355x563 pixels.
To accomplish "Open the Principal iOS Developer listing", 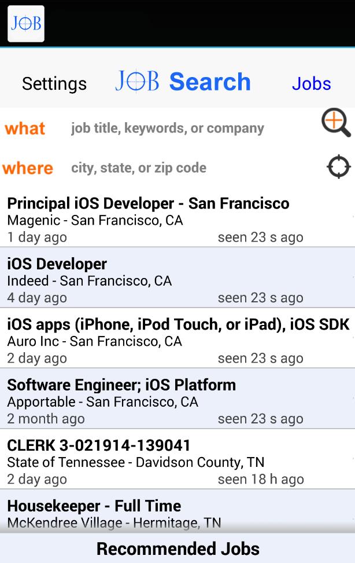I will 147,203.
